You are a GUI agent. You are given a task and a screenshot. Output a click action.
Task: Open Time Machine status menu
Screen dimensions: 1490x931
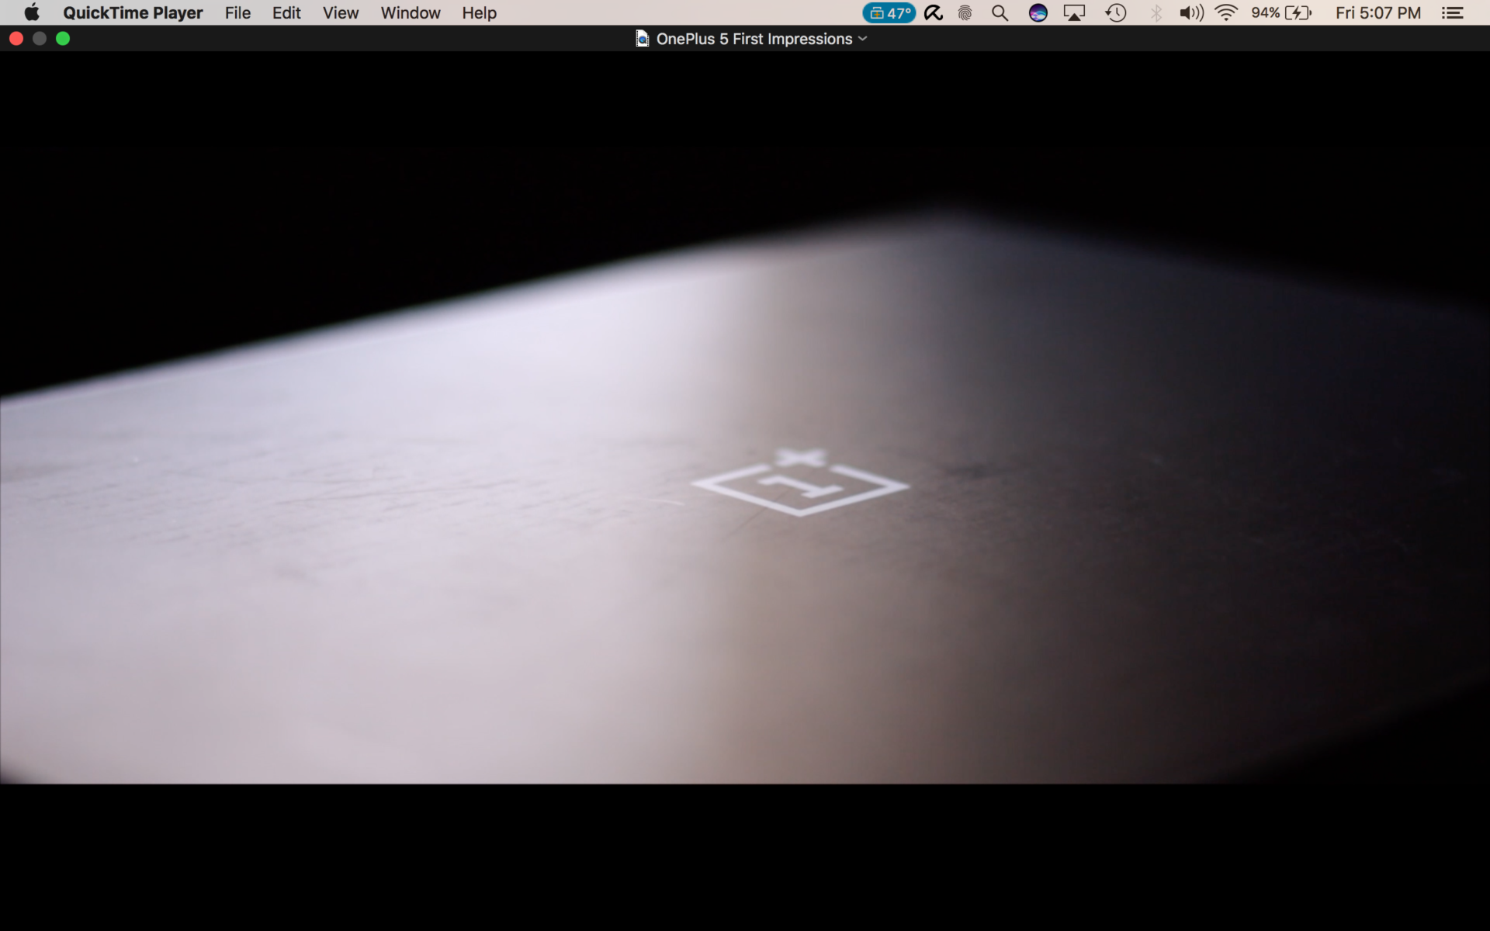click(1116, 12)
